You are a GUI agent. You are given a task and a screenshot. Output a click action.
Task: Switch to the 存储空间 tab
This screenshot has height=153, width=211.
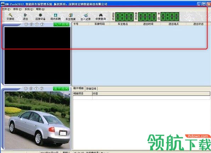pyautogui.click(x=91, y=89)
